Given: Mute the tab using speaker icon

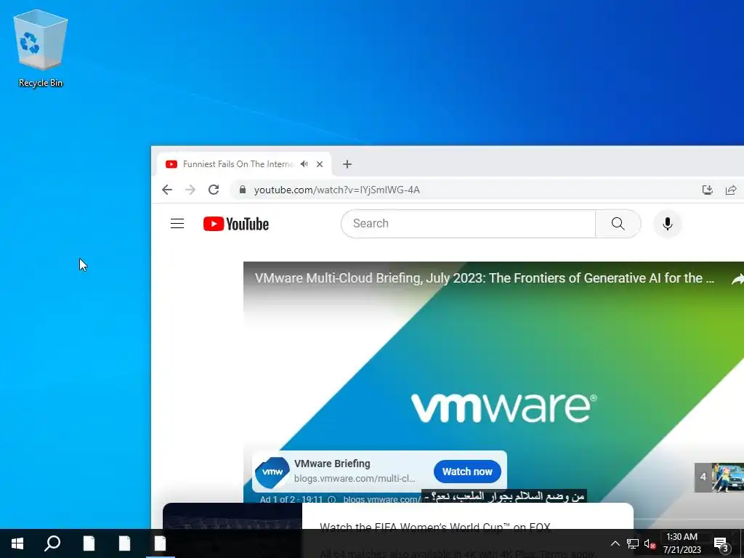Looking at the screenshot, I should click(x=304, y=164).
